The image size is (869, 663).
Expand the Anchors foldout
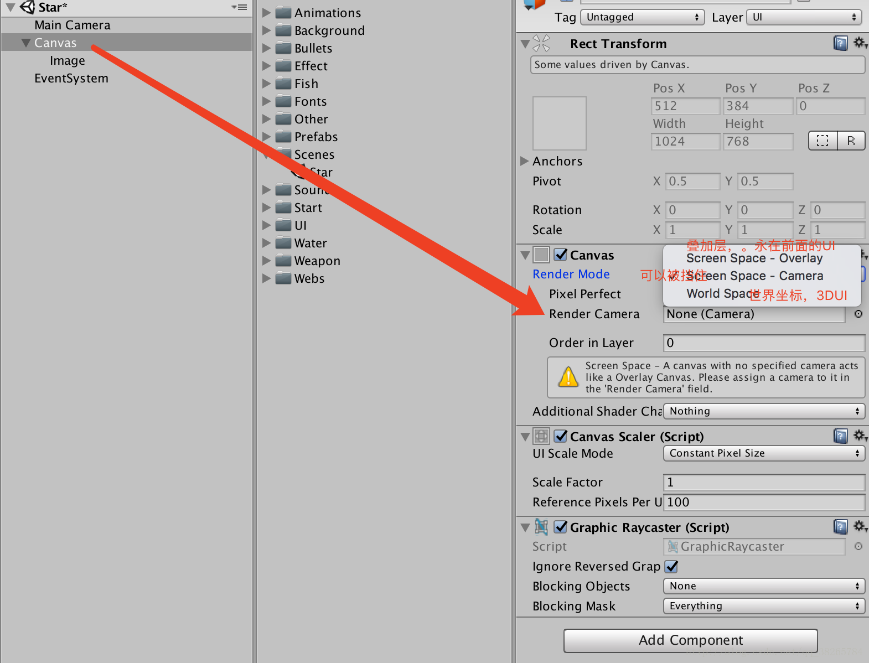point(524,161)
